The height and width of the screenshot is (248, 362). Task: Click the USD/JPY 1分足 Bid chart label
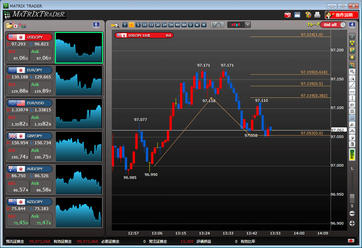point(144,35)
